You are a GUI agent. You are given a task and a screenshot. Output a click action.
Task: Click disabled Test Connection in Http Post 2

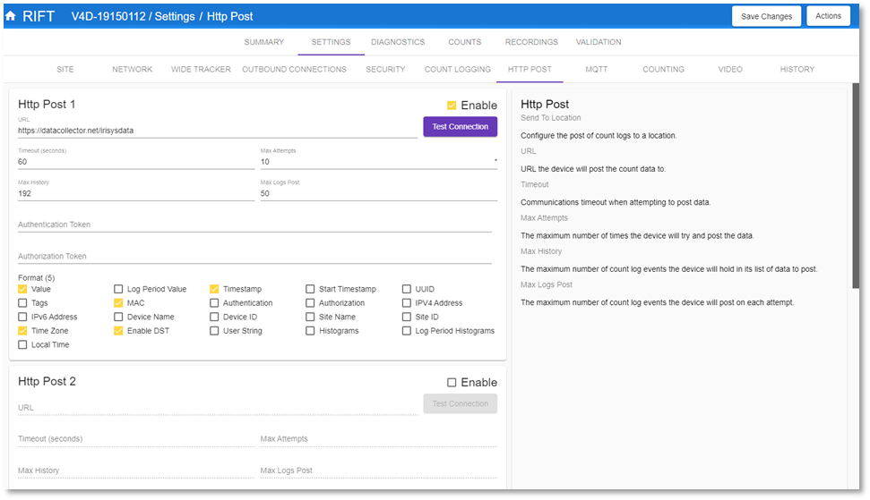point(460,403)
